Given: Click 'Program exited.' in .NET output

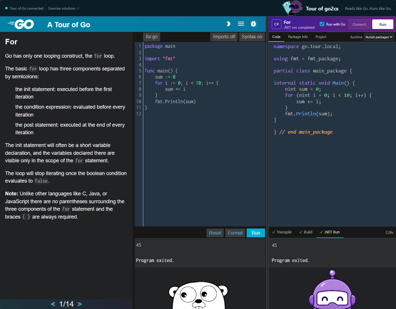Looking at the screenshot, I should pos(291,260).
